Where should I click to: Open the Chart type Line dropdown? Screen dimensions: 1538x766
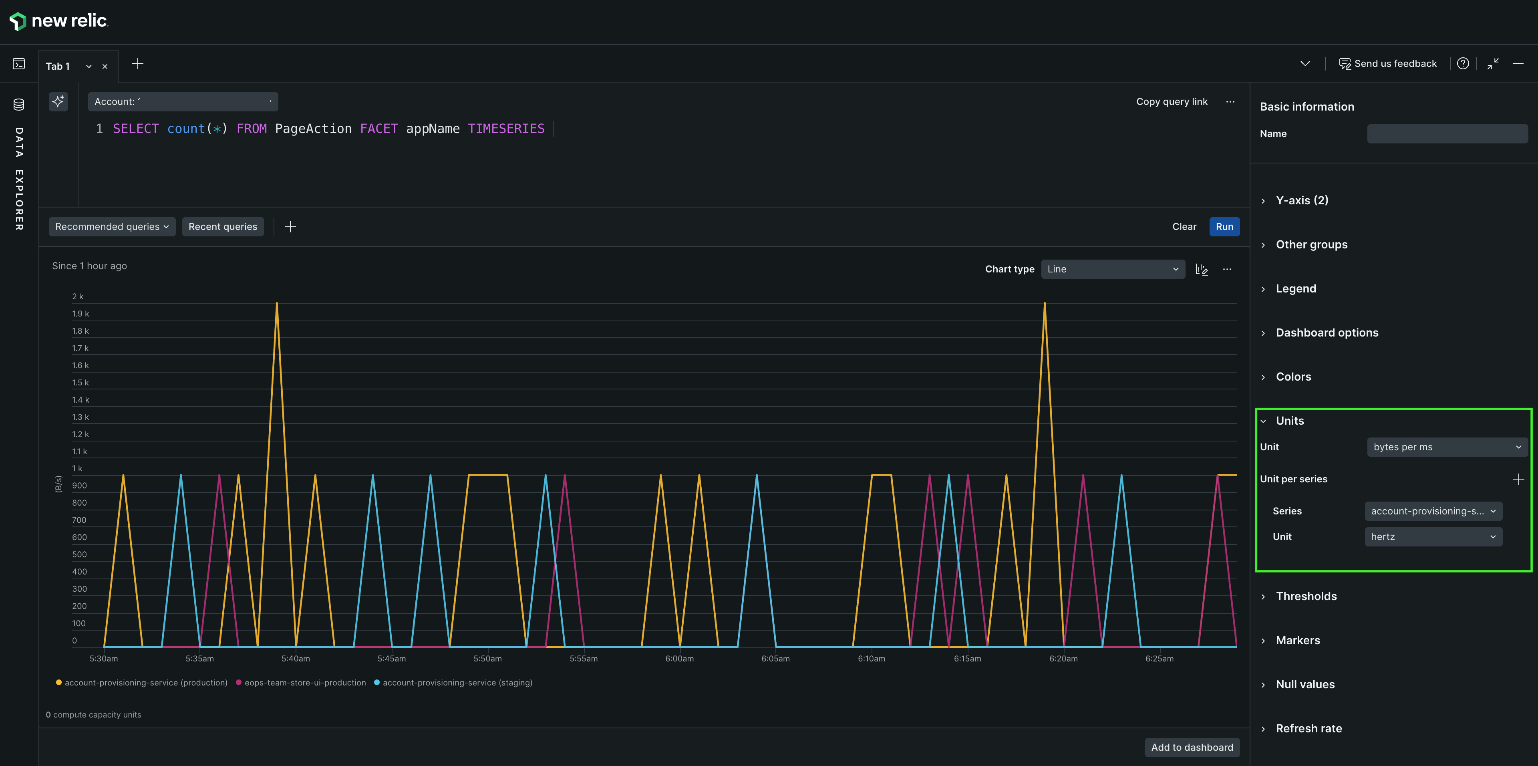tap(1112, 269)
